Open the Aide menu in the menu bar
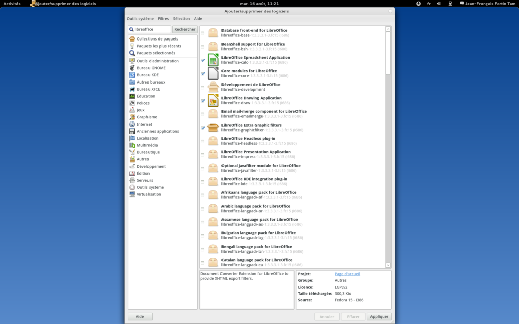This screenshot has width=519, height=324. 198,19
